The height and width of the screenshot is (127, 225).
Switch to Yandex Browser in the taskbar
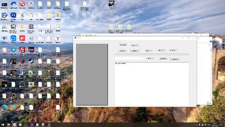[x=14, y=125]
